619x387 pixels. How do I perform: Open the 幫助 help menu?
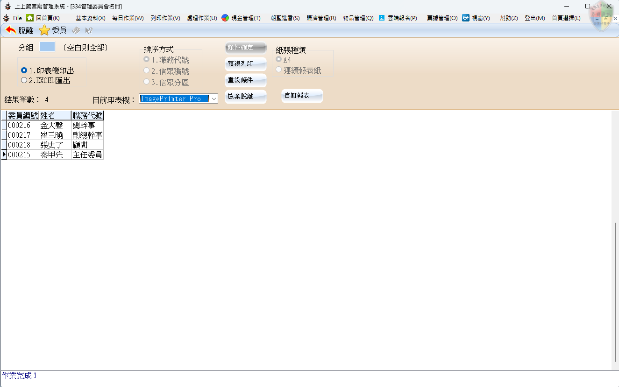tap(508, 18)
